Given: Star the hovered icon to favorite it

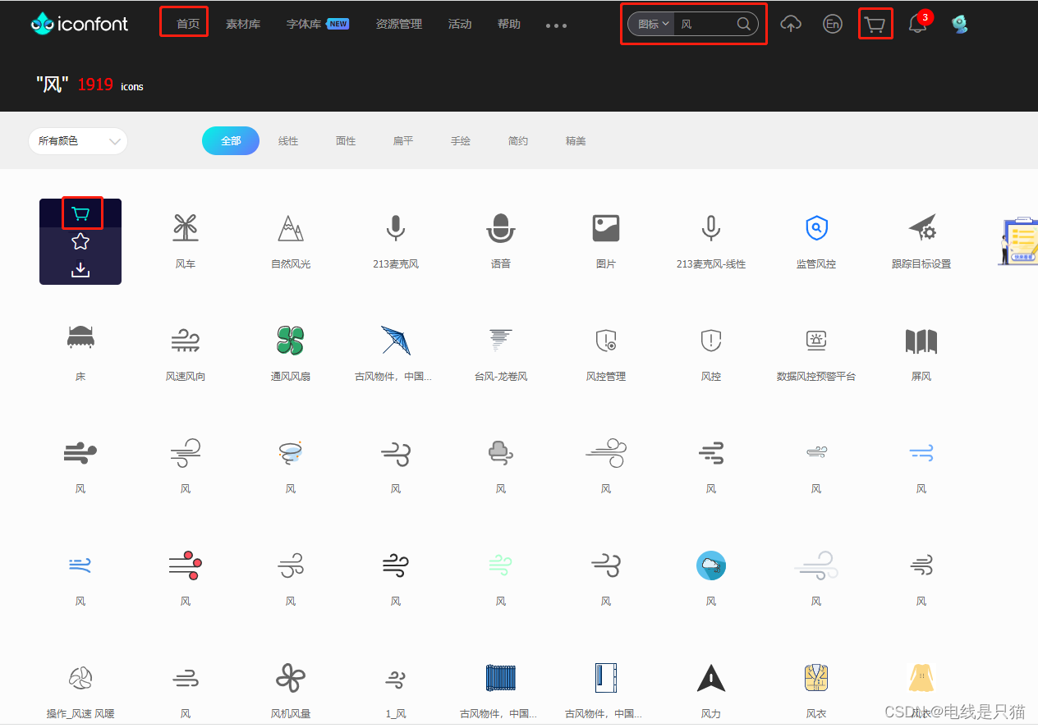Looking at the screenshot, I should (x=80, y=240).
